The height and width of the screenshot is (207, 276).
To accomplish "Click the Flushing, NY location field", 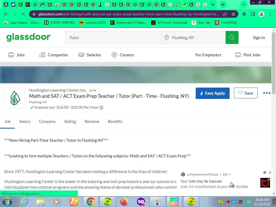I will [193, 37].
